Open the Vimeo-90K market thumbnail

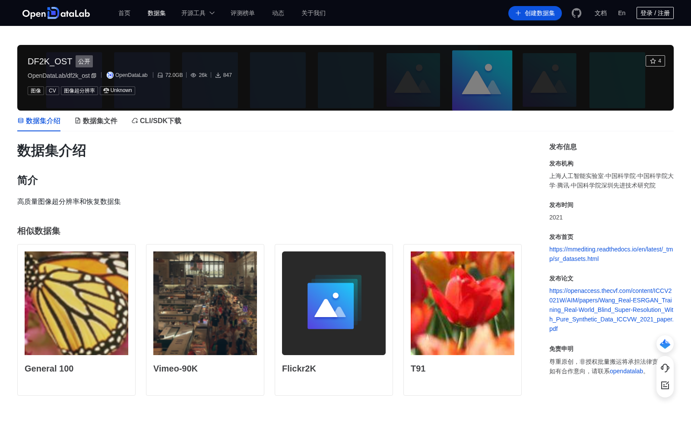pos(205,303)
